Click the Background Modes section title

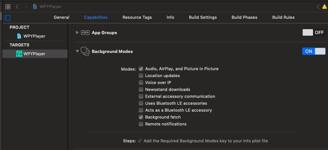112,51
